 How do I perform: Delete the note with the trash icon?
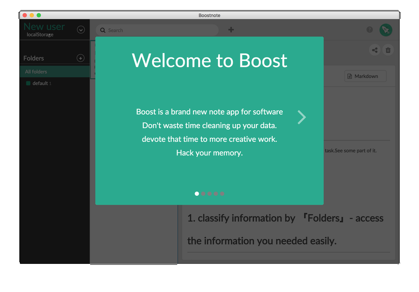[388, 50]
